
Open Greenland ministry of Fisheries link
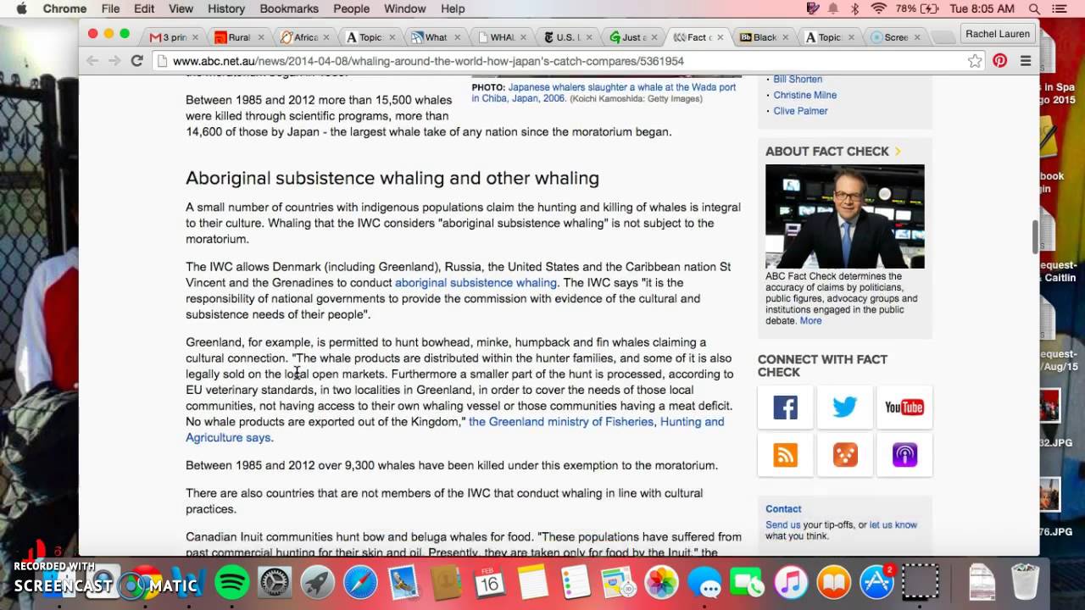point(455,430)
